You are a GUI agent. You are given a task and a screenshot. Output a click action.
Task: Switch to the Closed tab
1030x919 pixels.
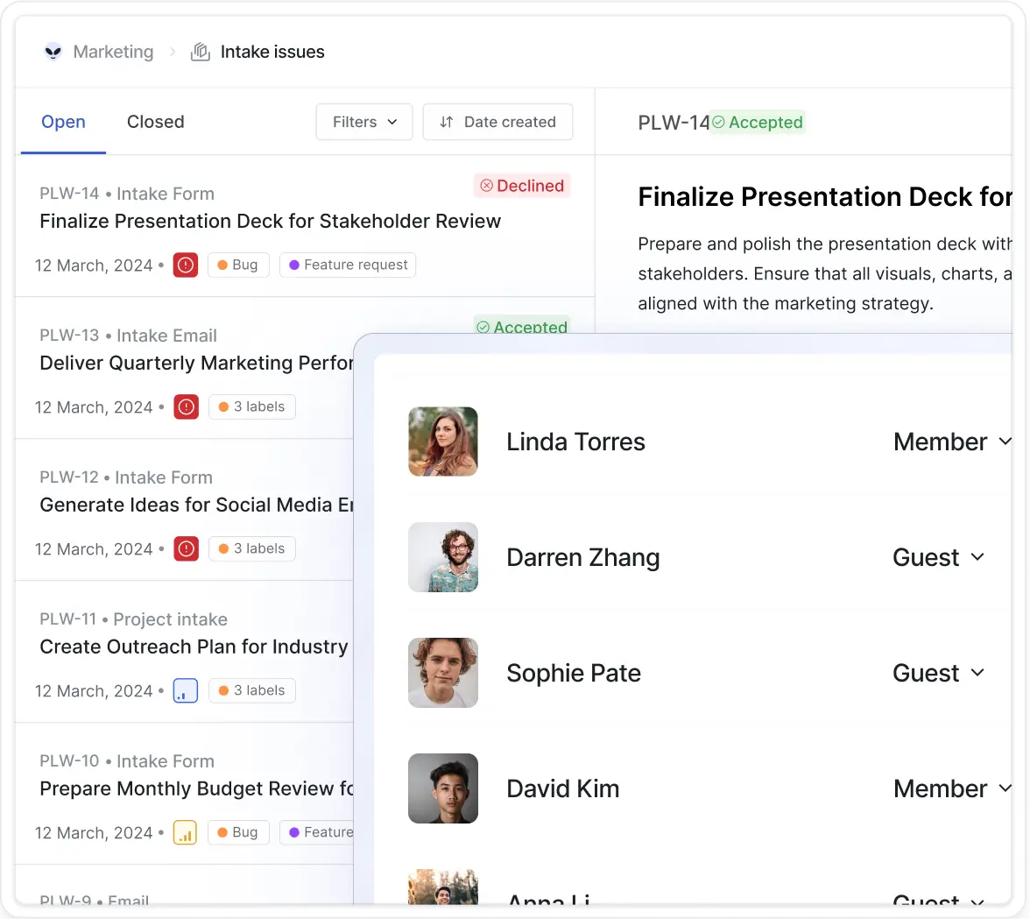155,122
